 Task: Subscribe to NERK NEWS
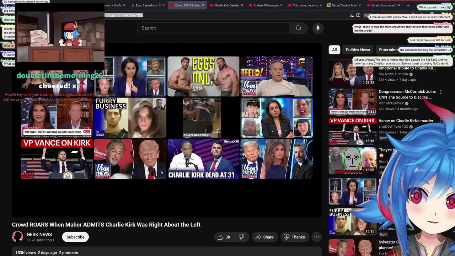75,237
